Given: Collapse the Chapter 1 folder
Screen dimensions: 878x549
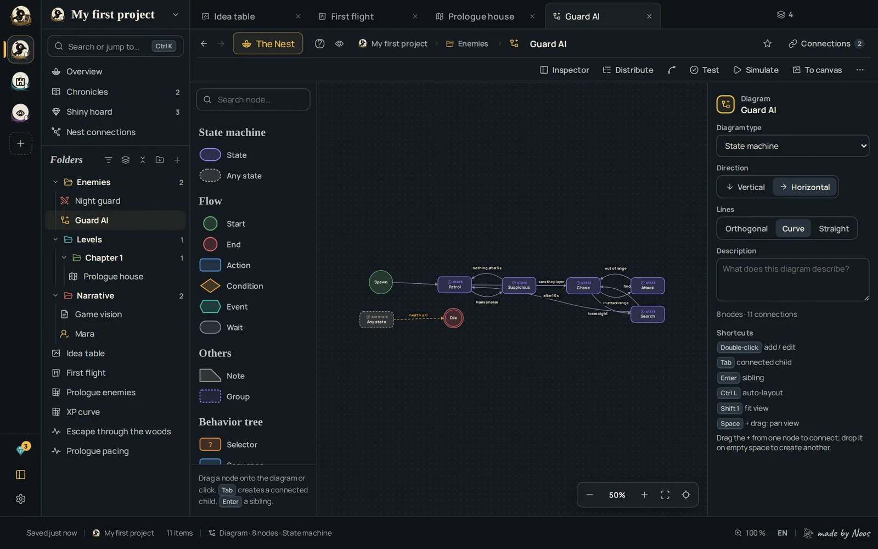Looking at the screenshot, I should coord(64,257).
